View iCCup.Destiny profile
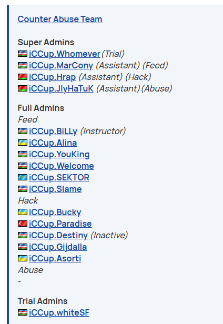Image resolution: width=223 pixels, height=324 pixels. tap(58, 235)
